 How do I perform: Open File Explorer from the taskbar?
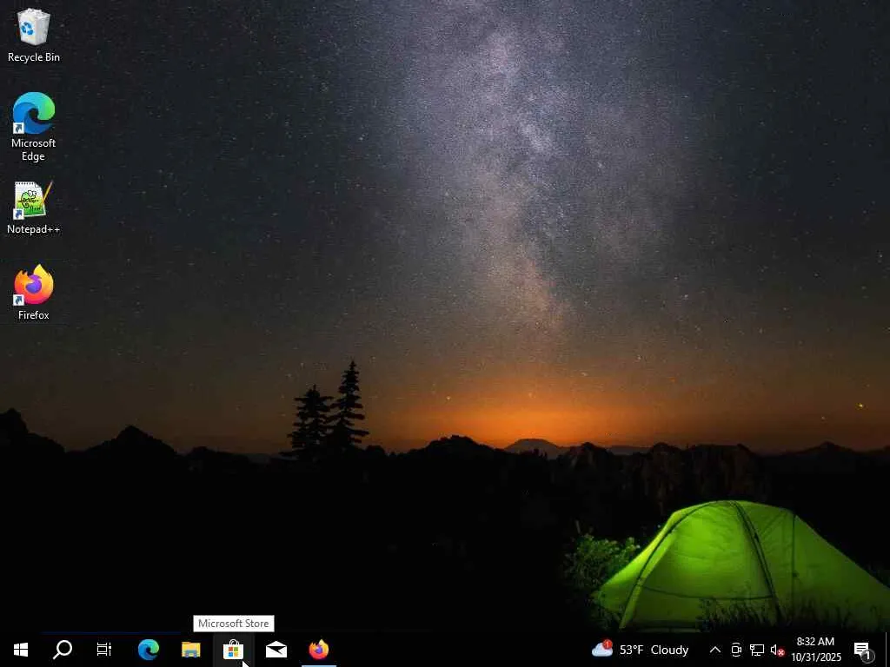pos(190,650)
